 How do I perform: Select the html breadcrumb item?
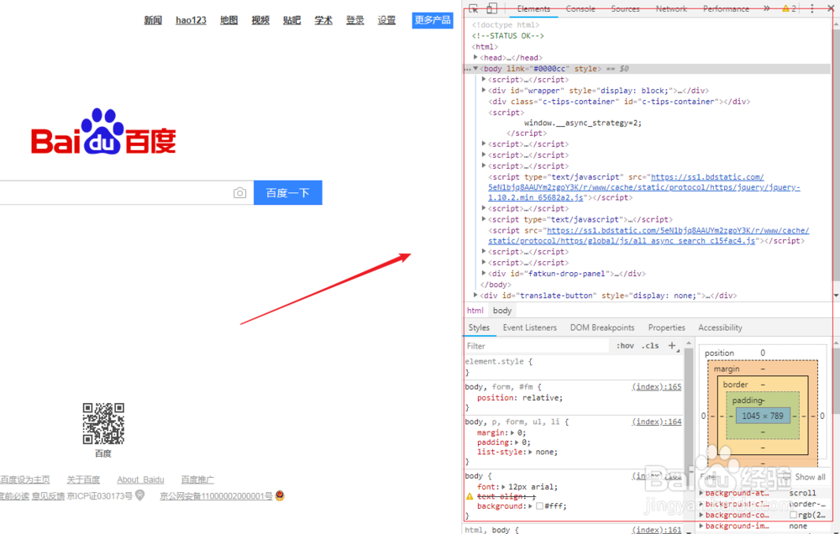pos(475,311)
